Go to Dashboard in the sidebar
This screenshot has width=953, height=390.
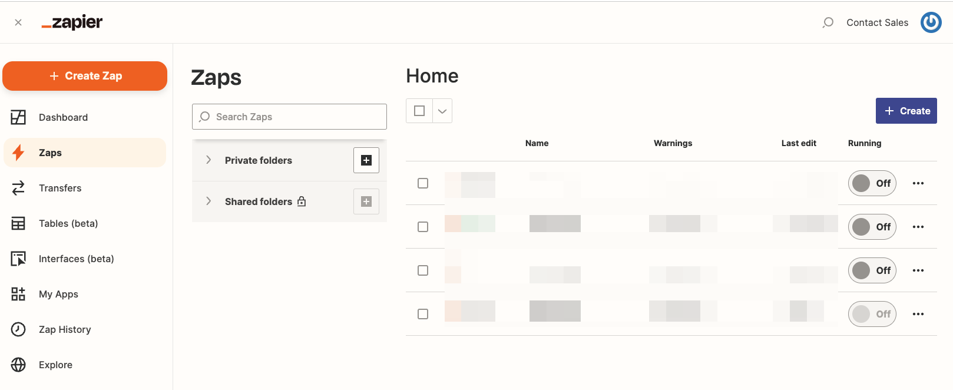tap(85, 117)
